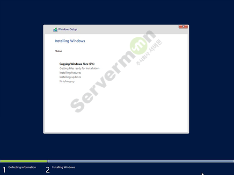Click the step number 1 at bottom
Viewport: 234px width, 175px height.
pyautogui.click(x=4, y=170)
